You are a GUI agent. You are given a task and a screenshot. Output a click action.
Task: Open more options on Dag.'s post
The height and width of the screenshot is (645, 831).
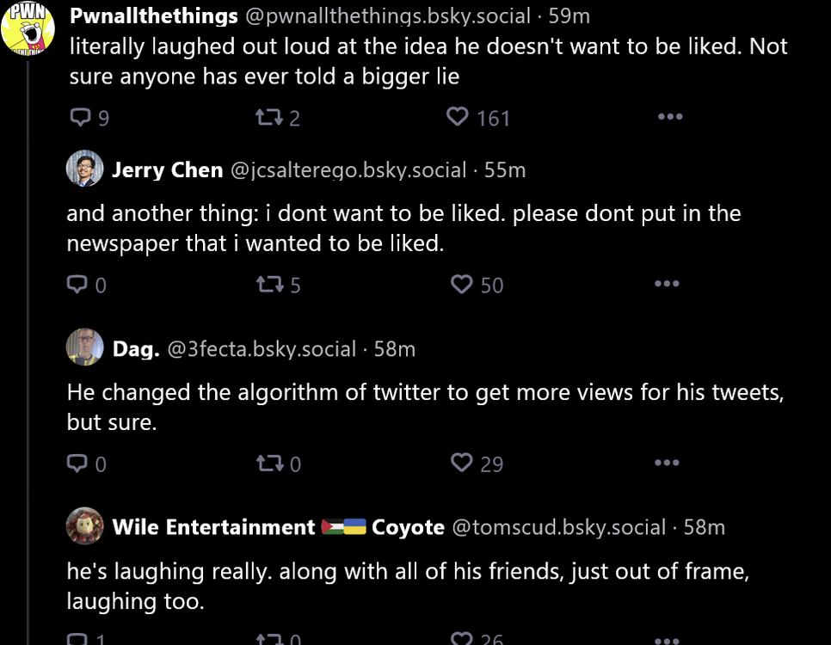(667, 464)
